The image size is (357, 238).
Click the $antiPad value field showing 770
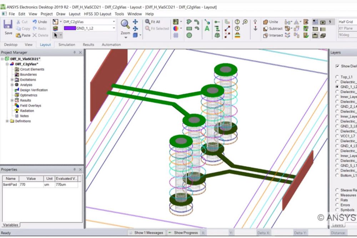pos(31,185)
